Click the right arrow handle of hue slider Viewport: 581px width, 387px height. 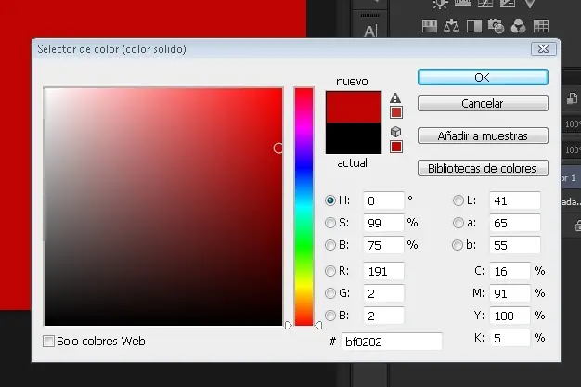pos(318,325)
